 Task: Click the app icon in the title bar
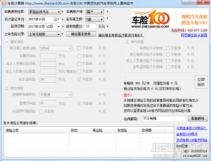[x=4, y=3]
